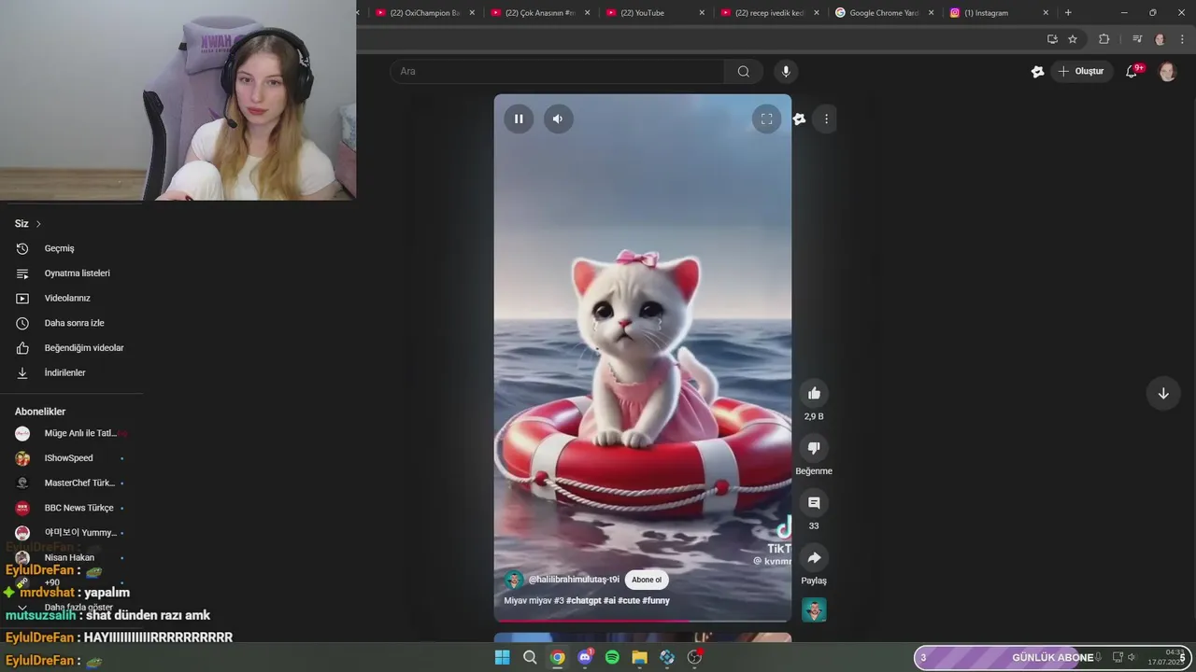This screenshot has width=1196, height=672.
Task: Click the Oluştur create button
Action: pos(1081,71)
